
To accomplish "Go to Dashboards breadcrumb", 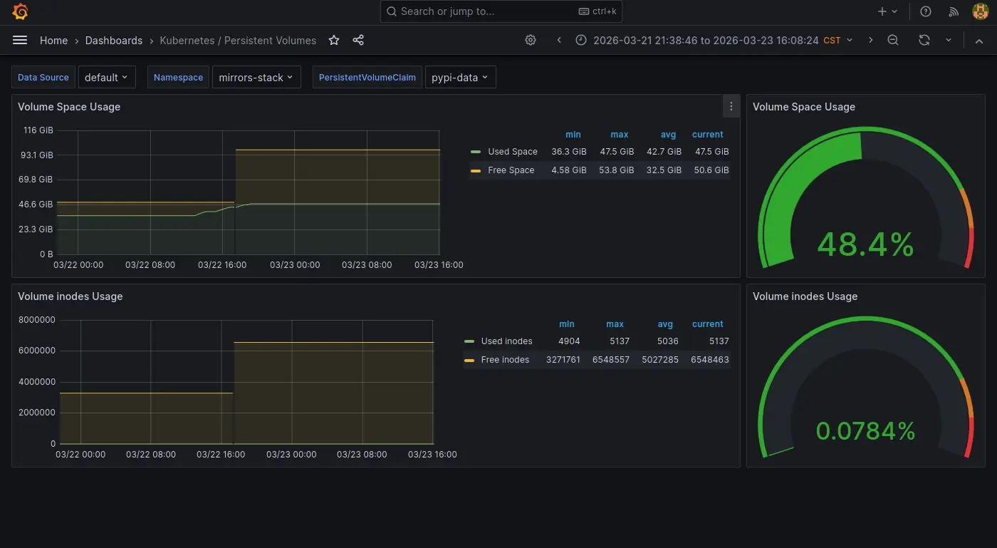I will click(x=114, y=41).
